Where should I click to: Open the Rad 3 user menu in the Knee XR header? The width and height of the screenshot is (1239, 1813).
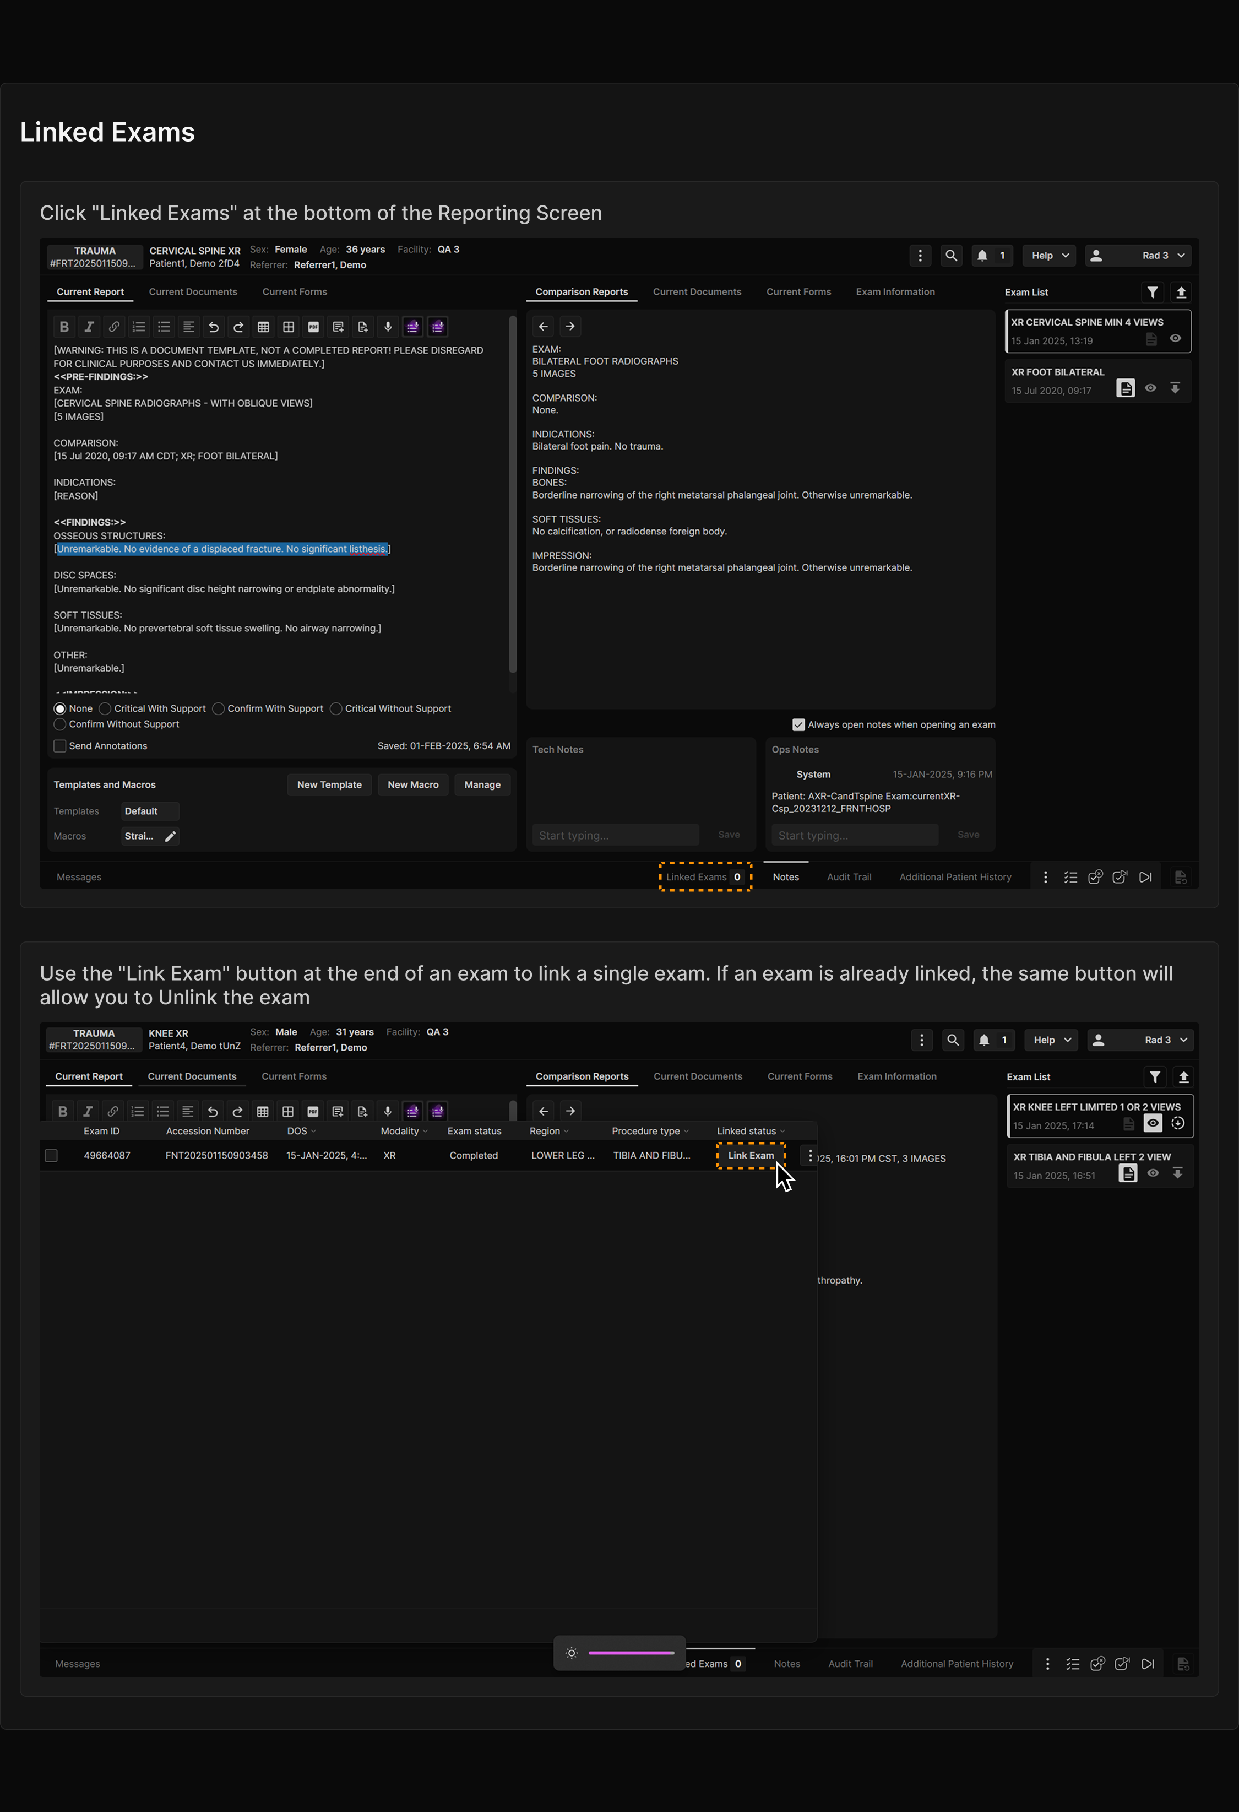[x=1142, y=1041]
